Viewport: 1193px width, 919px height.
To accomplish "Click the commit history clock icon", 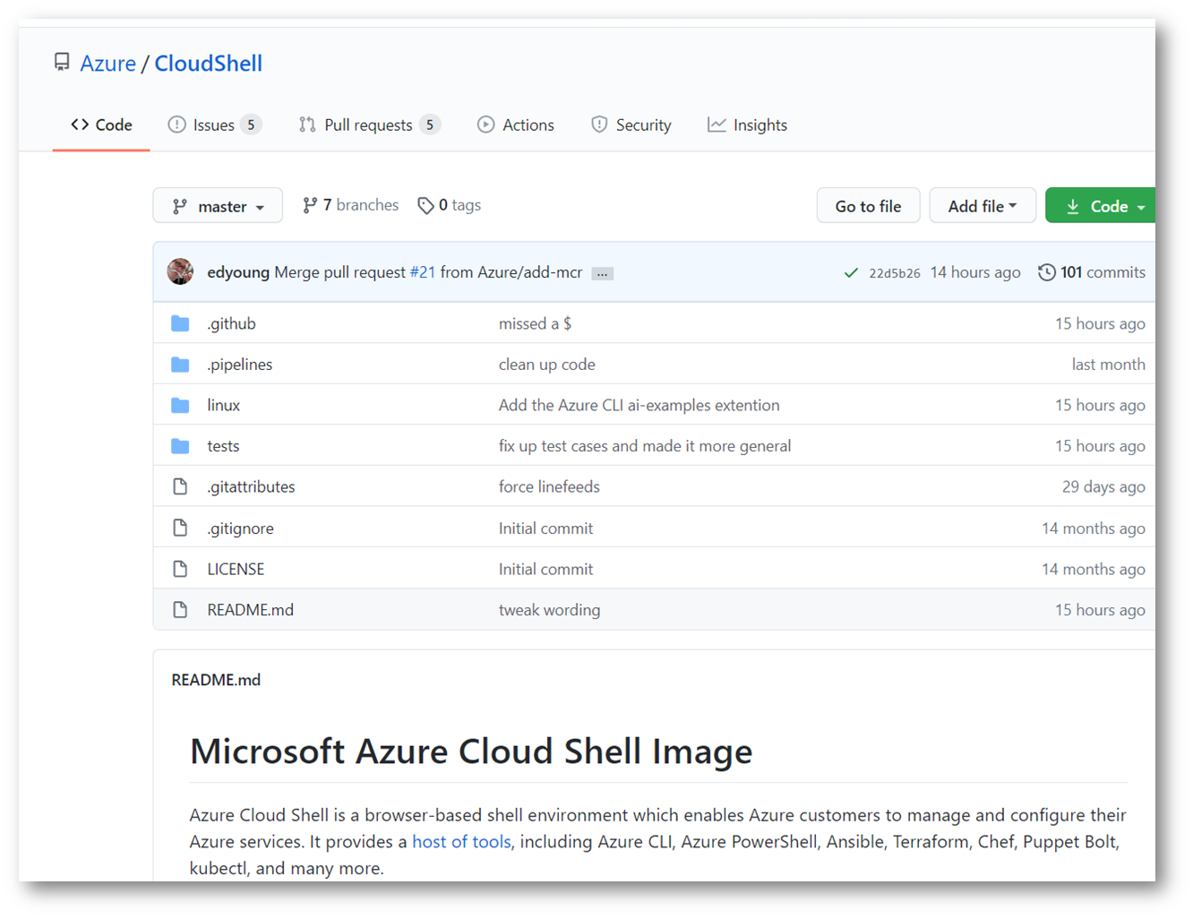I will point(1046,272).
